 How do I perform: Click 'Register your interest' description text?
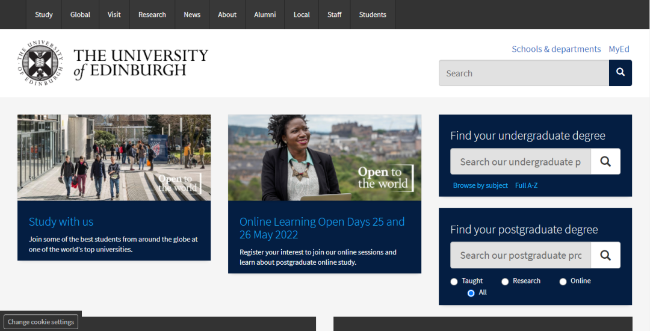click(318, 257)
